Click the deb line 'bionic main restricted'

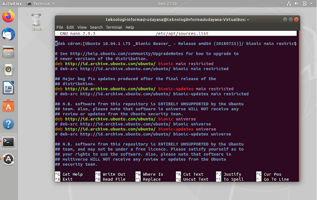(x=134, y=64)
